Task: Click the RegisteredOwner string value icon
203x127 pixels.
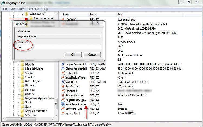Action: click(x=63, y=104)
